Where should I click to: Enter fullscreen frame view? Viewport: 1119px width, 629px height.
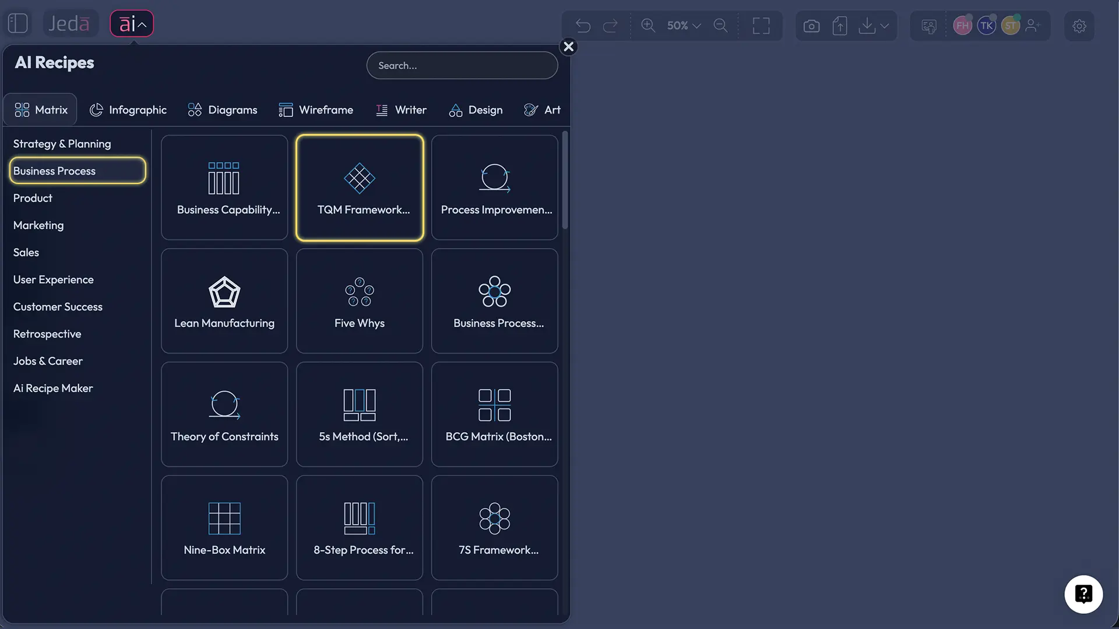[762, 26]
